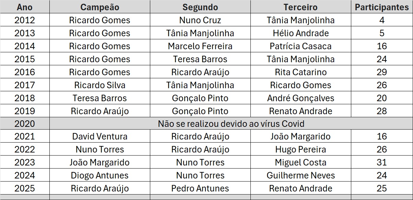Click the Diogo Antunes cell

tap(99, 175)
